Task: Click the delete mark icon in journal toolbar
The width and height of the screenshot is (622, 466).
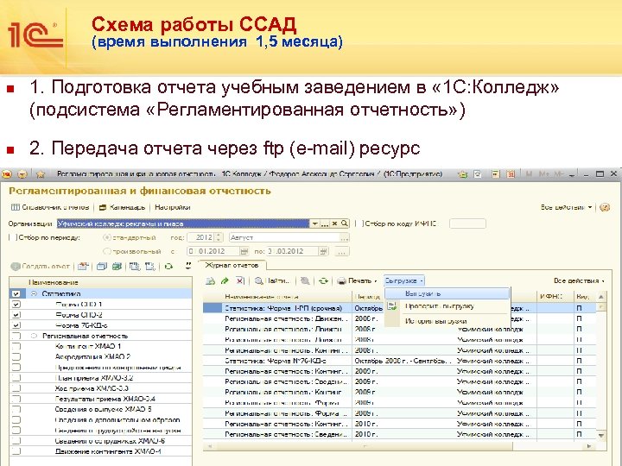Action: (x=240, y=281)
